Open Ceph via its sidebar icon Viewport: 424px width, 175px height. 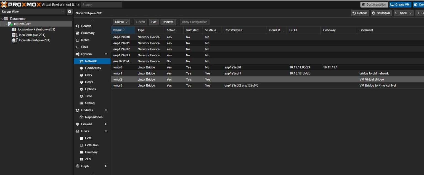(x=78, y=166)
